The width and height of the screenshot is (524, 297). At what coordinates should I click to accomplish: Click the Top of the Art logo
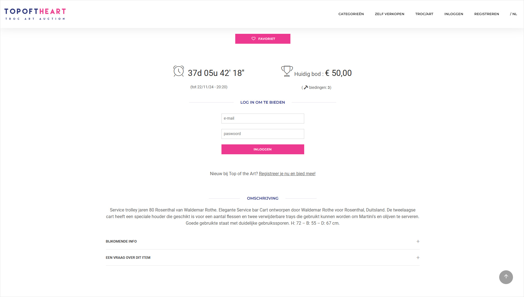(35, 14)
